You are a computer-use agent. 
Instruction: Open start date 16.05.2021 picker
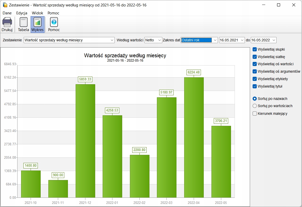pos(242,40)
